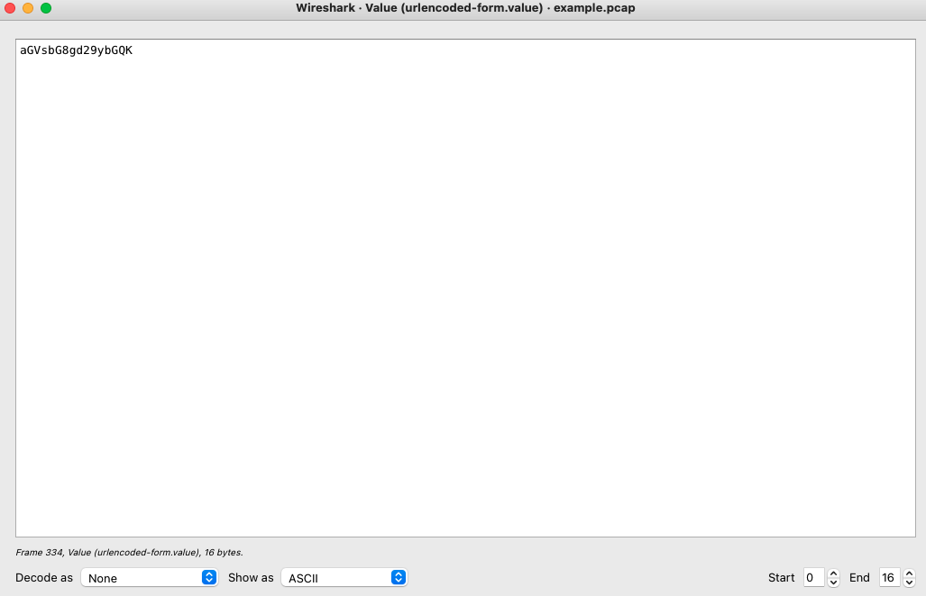Increase the End value with up arrow
The height and width of the screenshot is (596, 926).
(x=909, y=573)
